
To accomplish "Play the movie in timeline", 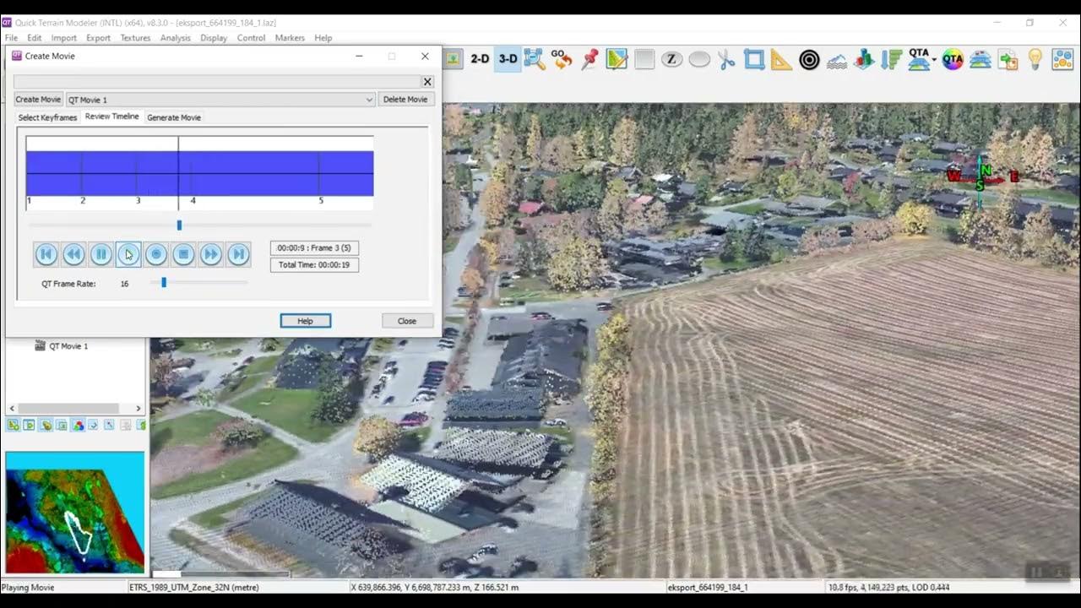I will coord(128,254).
